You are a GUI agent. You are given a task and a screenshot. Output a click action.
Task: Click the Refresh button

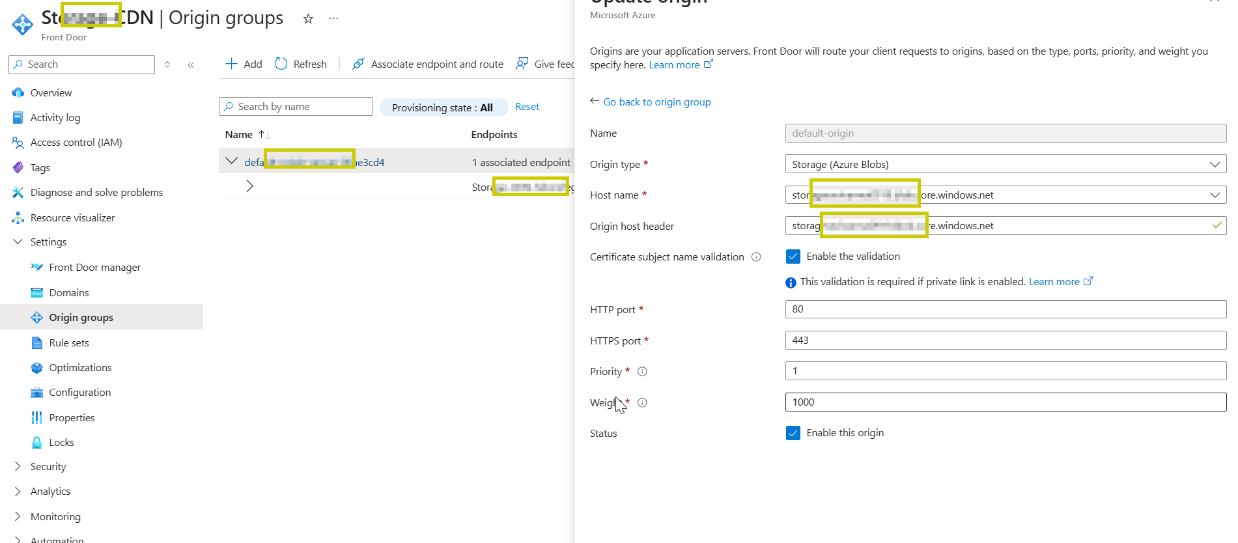coord(301,64)
